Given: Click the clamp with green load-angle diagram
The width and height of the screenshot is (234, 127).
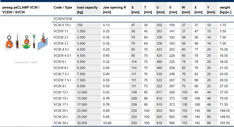Looking at the screenshot, I should tap(26, 42).
